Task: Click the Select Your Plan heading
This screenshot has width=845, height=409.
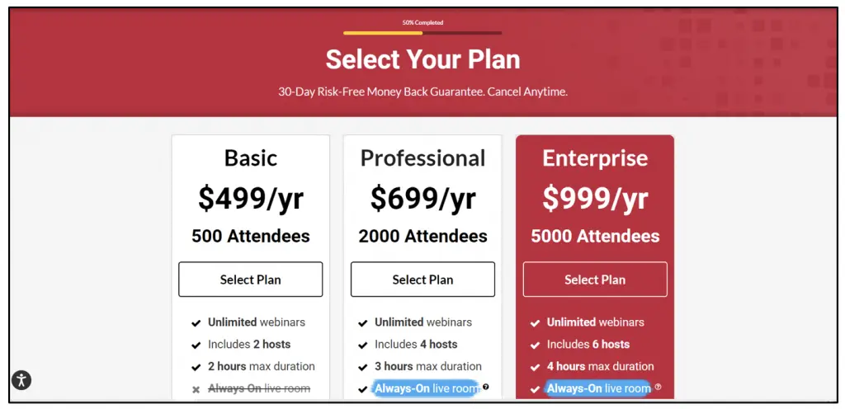Action: coord(422,59)
